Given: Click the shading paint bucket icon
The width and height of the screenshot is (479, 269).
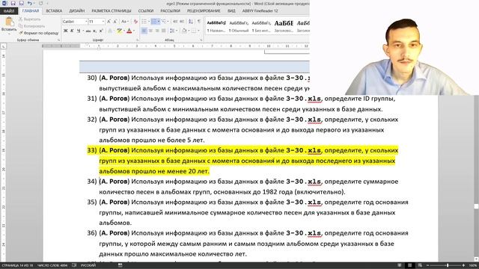Looking at the screenshot, I should coord(184,31).
